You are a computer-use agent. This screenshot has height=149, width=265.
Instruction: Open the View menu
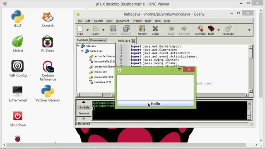(109, 21)
